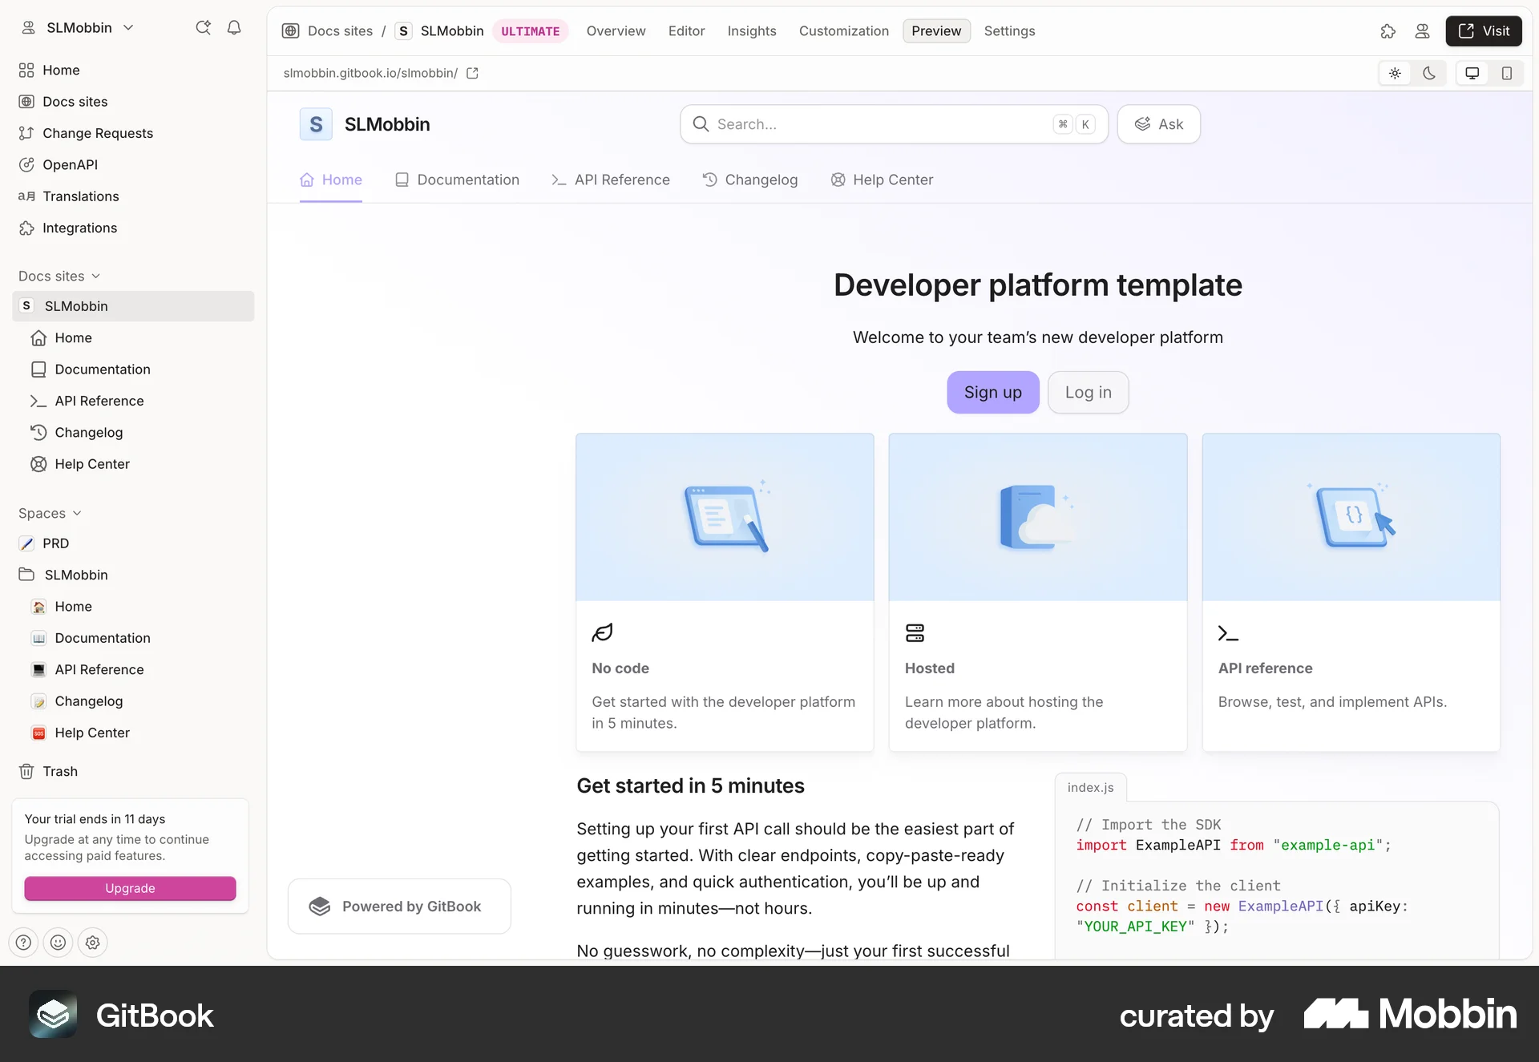
Task: Switch preview to light theme
Action: 1395,73
